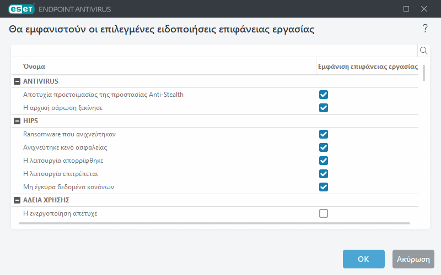441x275 pixels.
Task: Click the Ακύρωση cancel button
Action: (413, 259)
